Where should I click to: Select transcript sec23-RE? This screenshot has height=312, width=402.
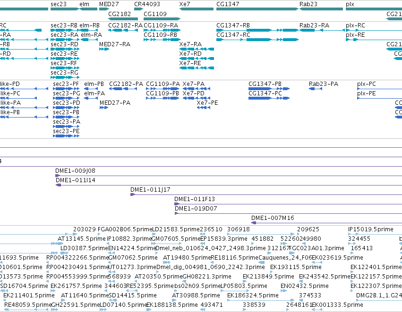click(65, 59)
